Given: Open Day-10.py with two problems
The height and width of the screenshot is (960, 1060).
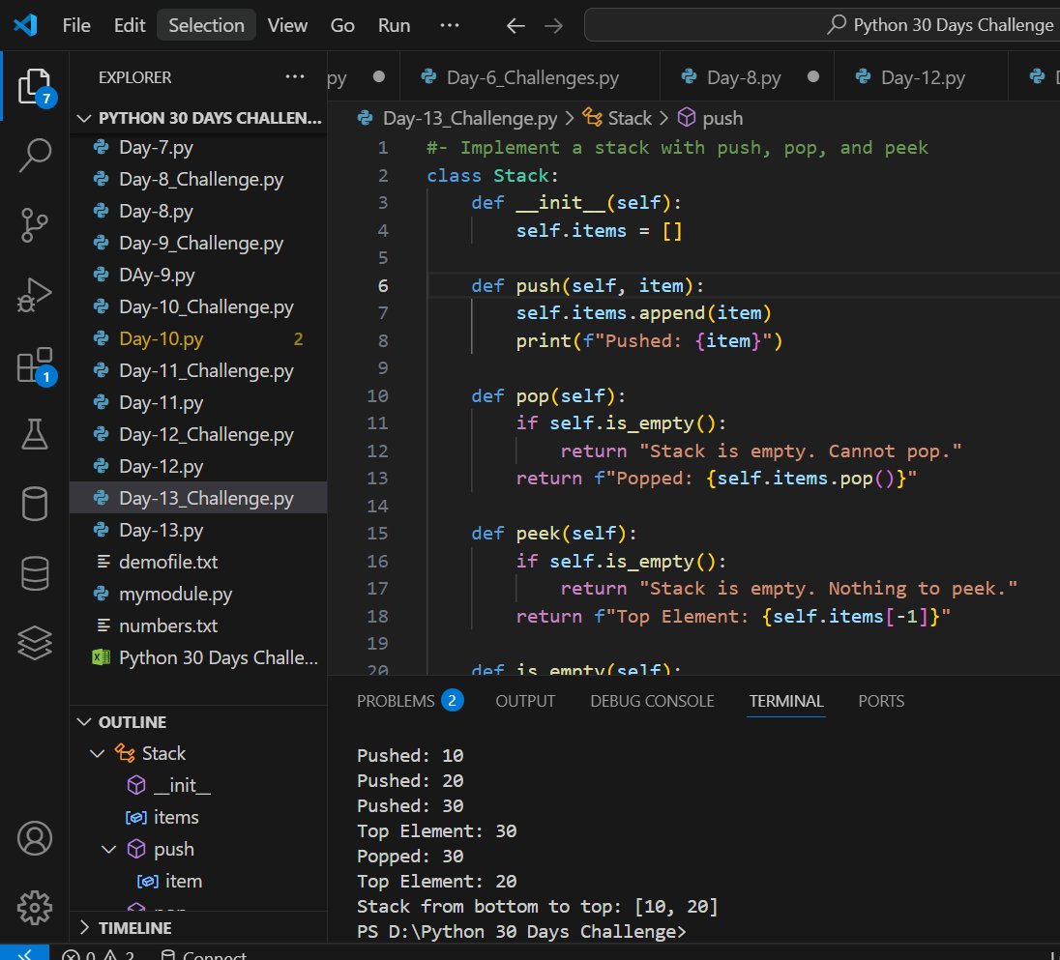Looking at the screenshot, I should click(x=199, y=338).
